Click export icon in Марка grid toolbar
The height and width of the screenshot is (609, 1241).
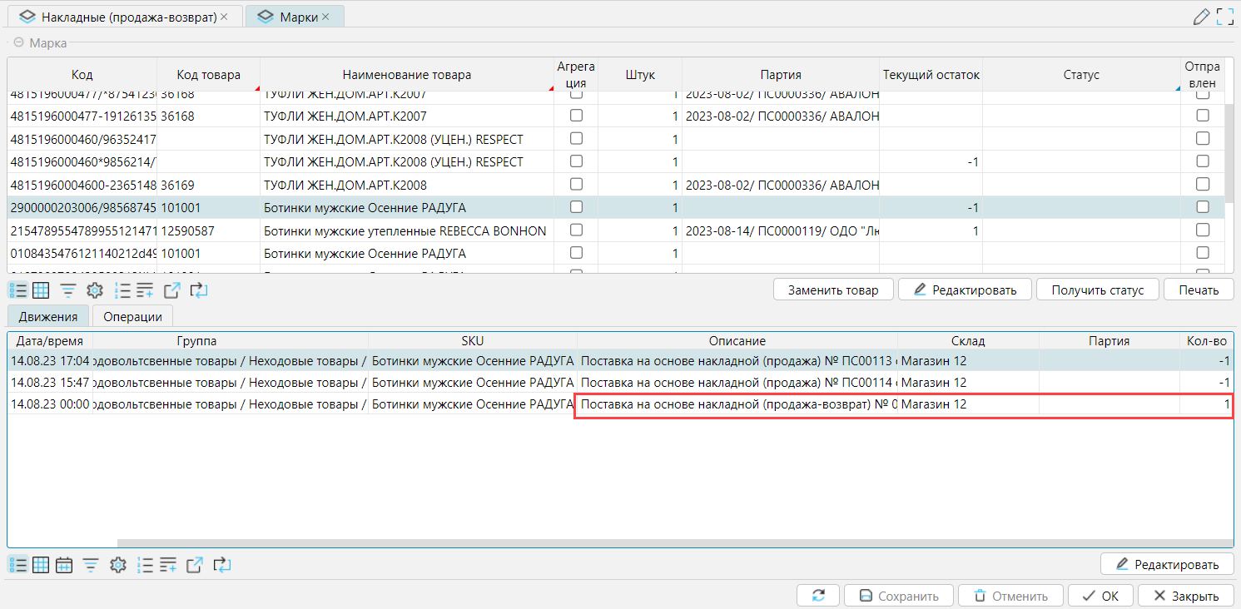pyautogui.click(x=171, y=290)
